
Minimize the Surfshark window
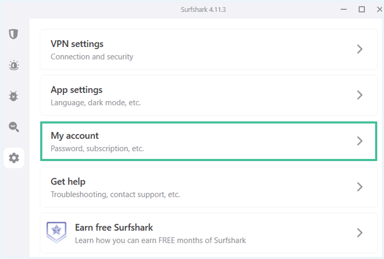coord(344,9)
